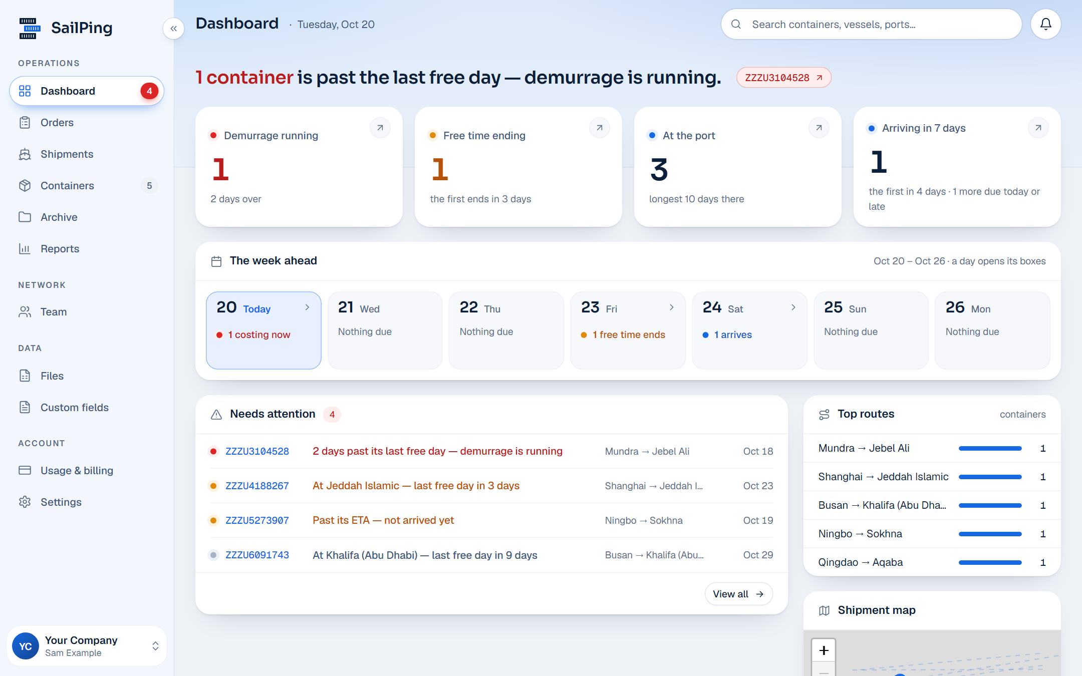Click the Qingdao → Aqaba route bar
Image resolution: width=1082 pixels, height=676 pixels.
(x=990, y=563)
